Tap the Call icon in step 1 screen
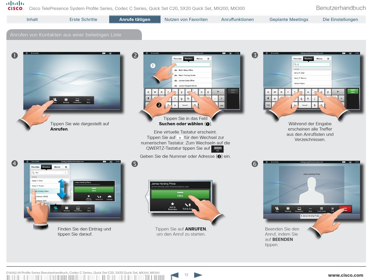 tap(55, 100)
